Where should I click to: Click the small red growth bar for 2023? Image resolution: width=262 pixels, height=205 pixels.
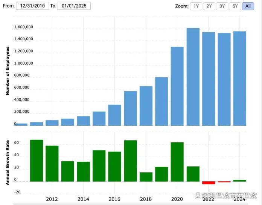224,182
